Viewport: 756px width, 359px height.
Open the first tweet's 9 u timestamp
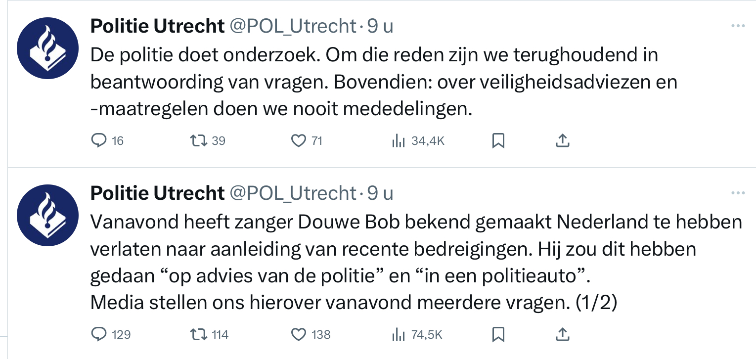pos(380,26)
